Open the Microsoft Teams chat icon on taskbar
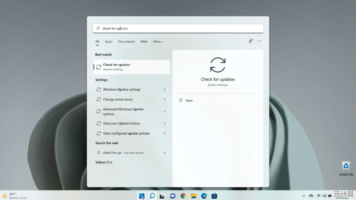356x200 pixels. tap(172, 196)
